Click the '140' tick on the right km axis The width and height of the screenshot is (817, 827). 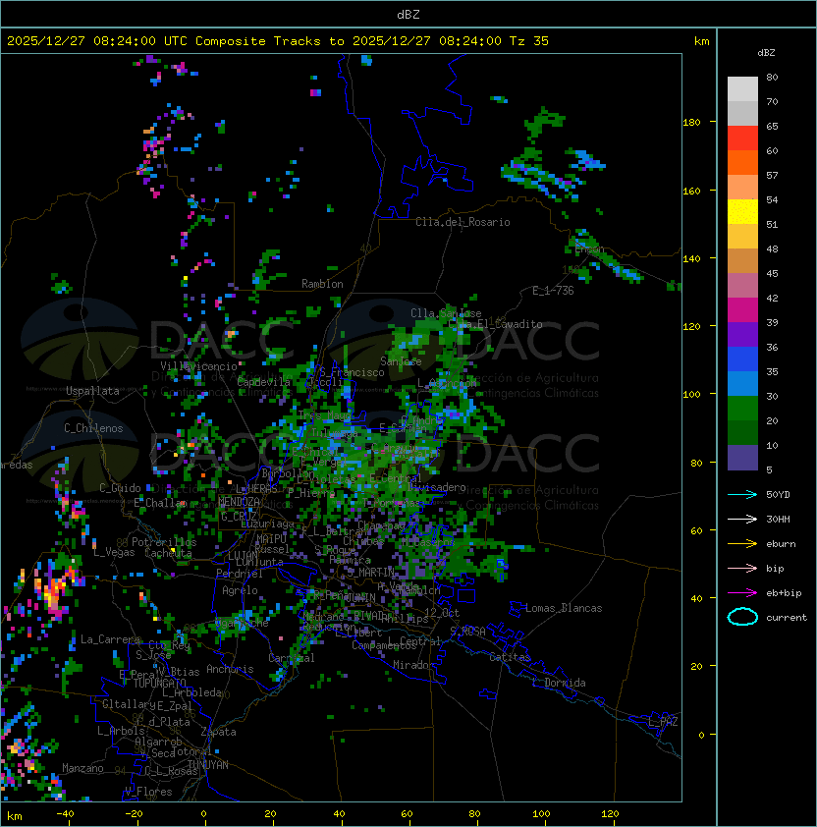[x=691, y=259]
